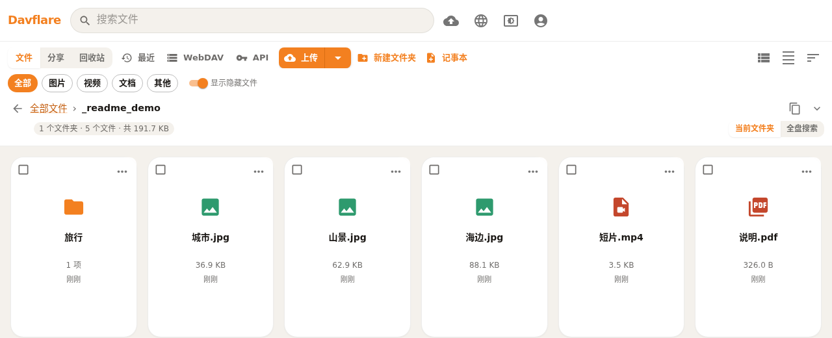The height and width of the screenshot is (338, 832).
Task: Filter by 文档 documents
Action: pyautogui.click(x=127, y=83)
